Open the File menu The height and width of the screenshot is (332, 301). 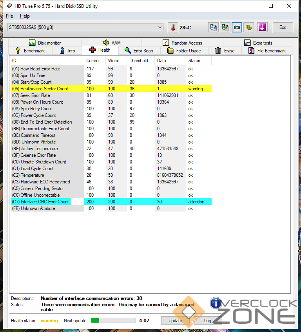[9, 16]
